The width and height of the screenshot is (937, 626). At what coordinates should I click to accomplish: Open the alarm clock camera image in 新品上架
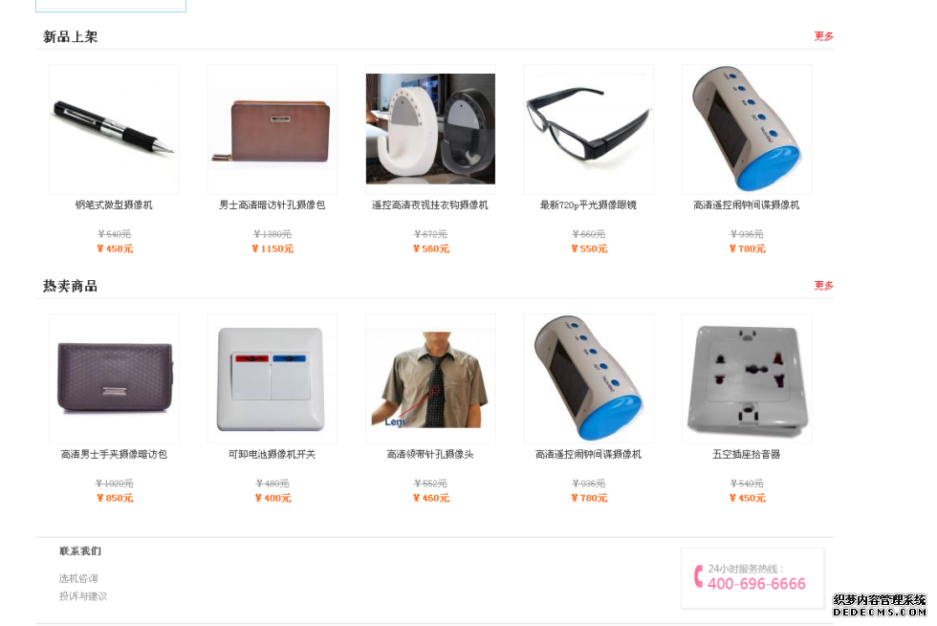[747, 129]
